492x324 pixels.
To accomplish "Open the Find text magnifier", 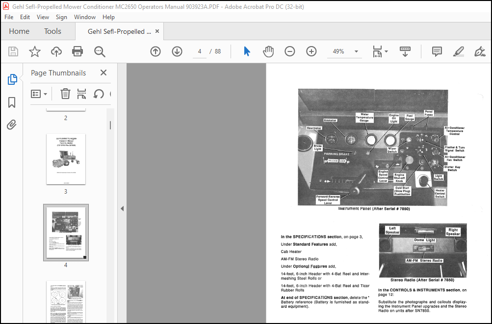I will (x=100, y=51).
